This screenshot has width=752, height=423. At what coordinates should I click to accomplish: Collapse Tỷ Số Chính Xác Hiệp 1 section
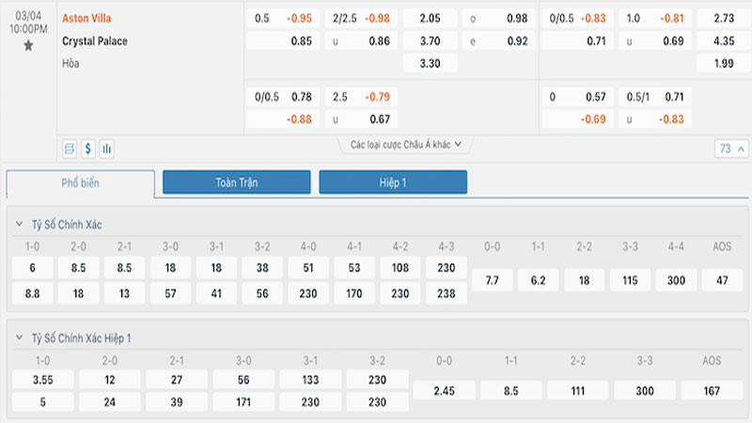point(19,337)
